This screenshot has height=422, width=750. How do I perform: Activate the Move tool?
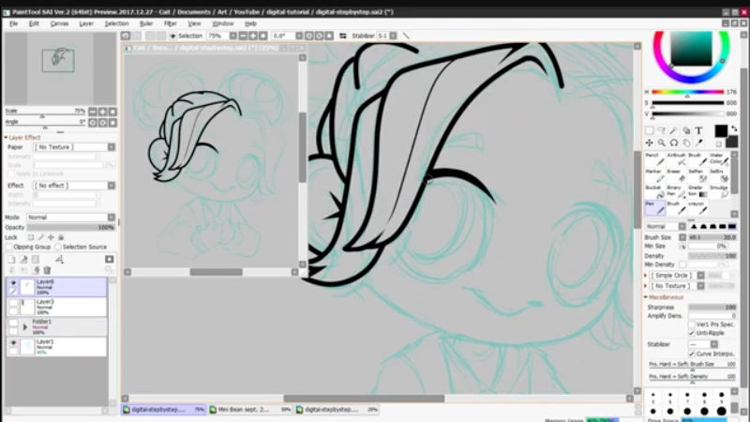click(x=649, y=143)
